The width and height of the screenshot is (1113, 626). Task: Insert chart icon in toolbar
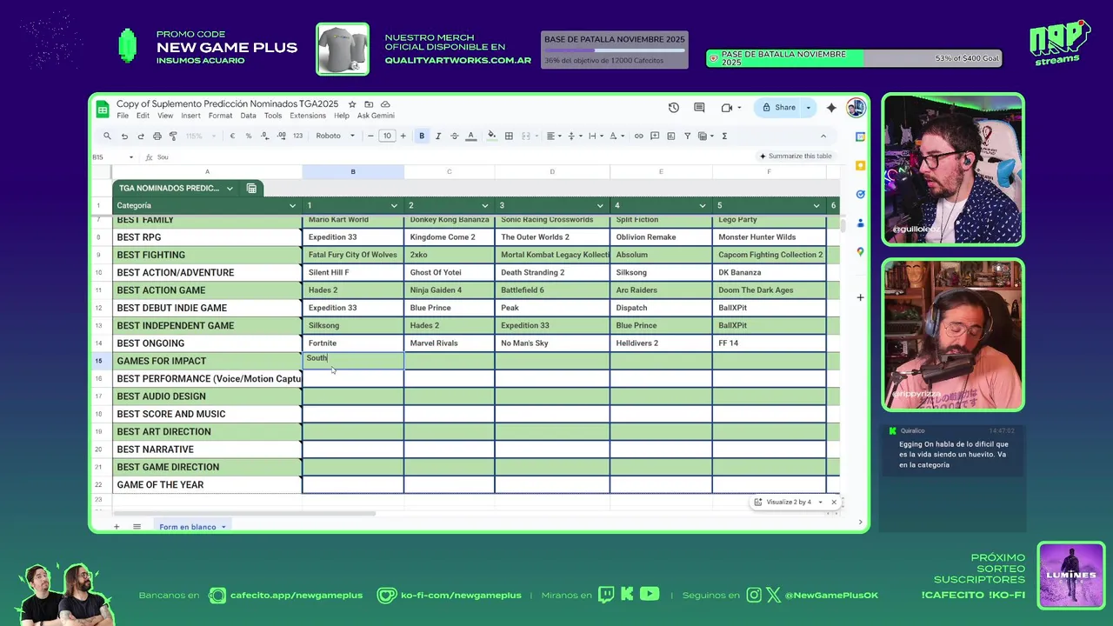[x=670, y=136]
